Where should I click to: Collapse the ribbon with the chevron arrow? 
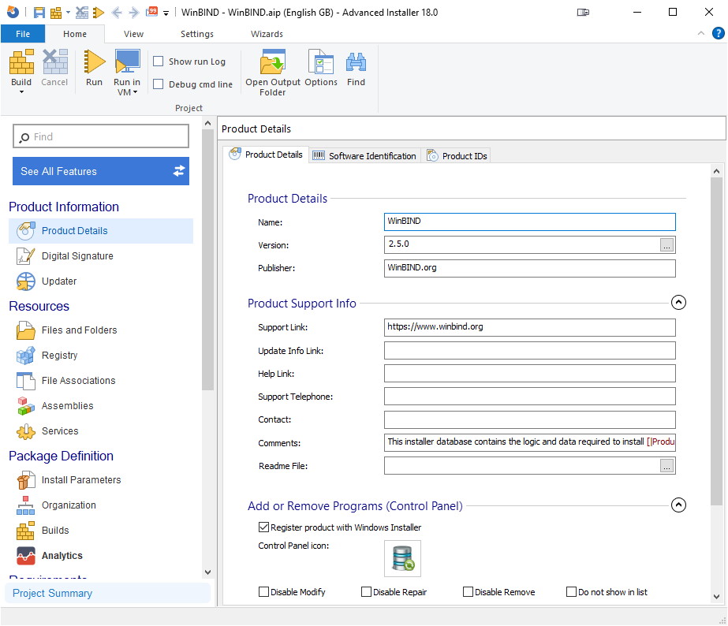pos(701,33)
